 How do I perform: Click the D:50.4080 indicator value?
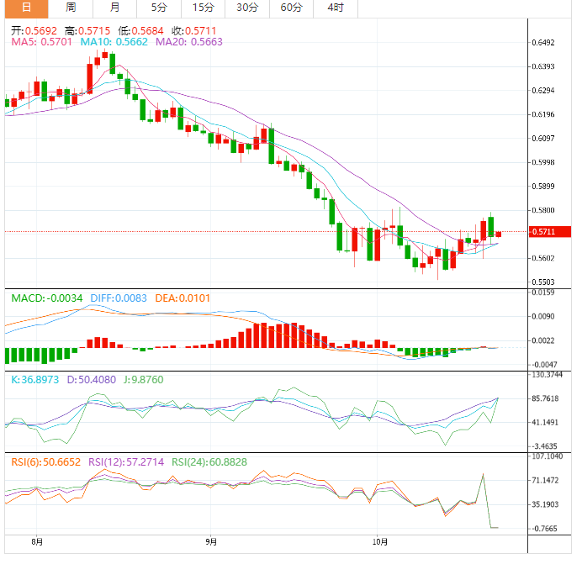[x=92, y=380]
